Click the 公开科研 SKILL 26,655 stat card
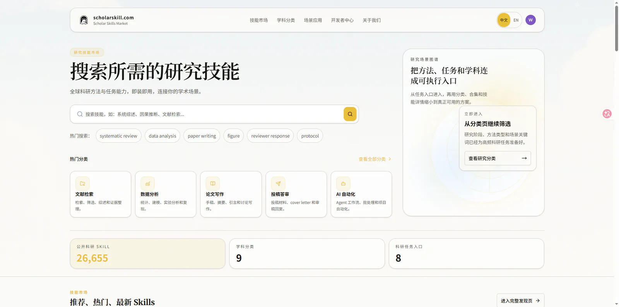 [x=147, y=253]
